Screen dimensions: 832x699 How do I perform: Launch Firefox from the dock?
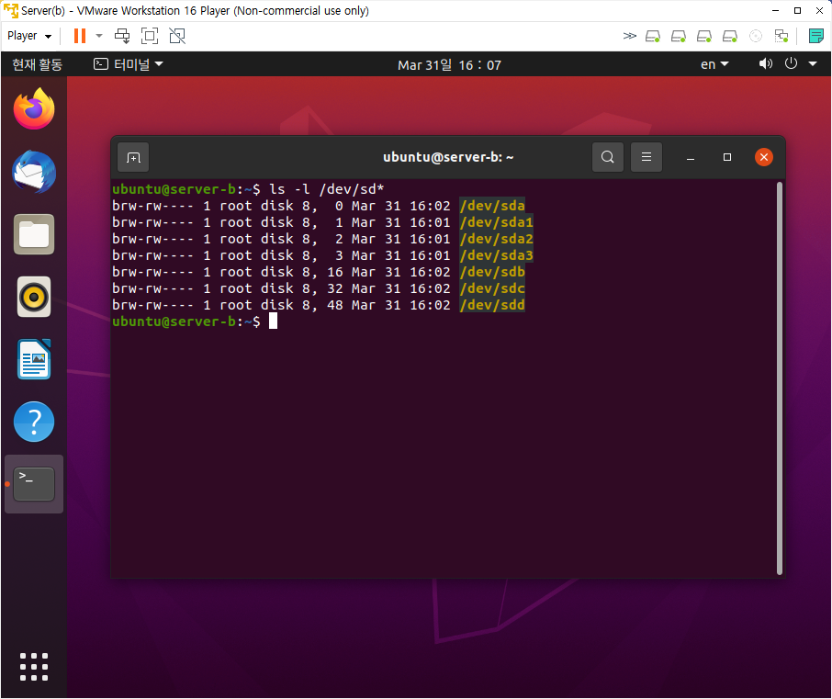[34, 108]
